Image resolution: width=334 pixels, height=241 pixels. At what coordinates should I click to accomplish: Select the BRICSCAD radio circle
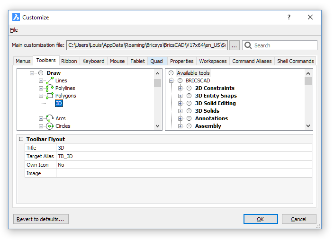click(x=180, y=80)
